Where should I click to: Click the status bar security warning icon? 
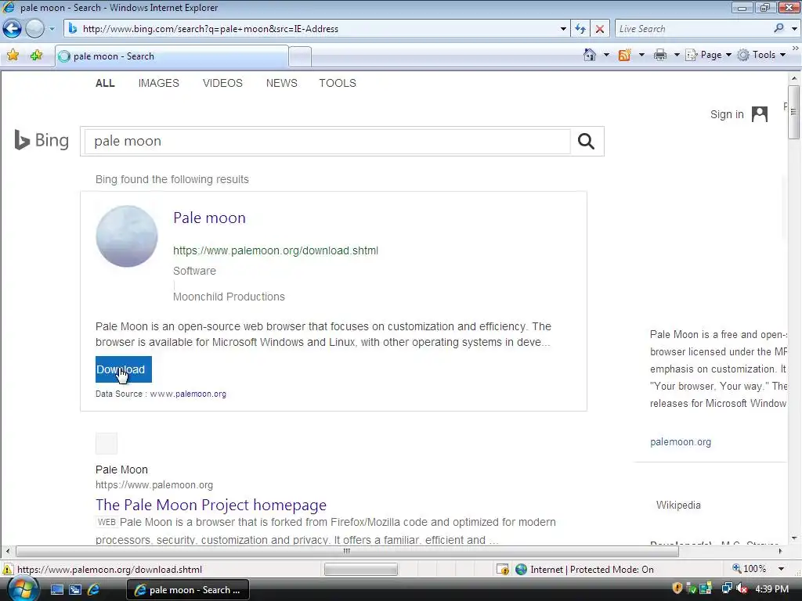coord(8,570)
